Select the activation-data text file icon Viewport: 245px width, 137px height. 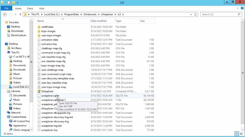tap(39, 40)
